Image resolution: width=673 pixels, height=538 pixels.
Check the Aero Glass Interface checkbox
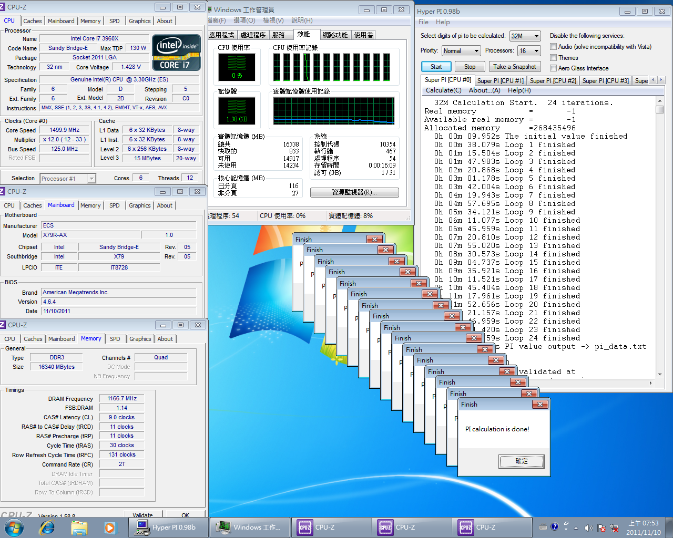click(x=553, y=68)
